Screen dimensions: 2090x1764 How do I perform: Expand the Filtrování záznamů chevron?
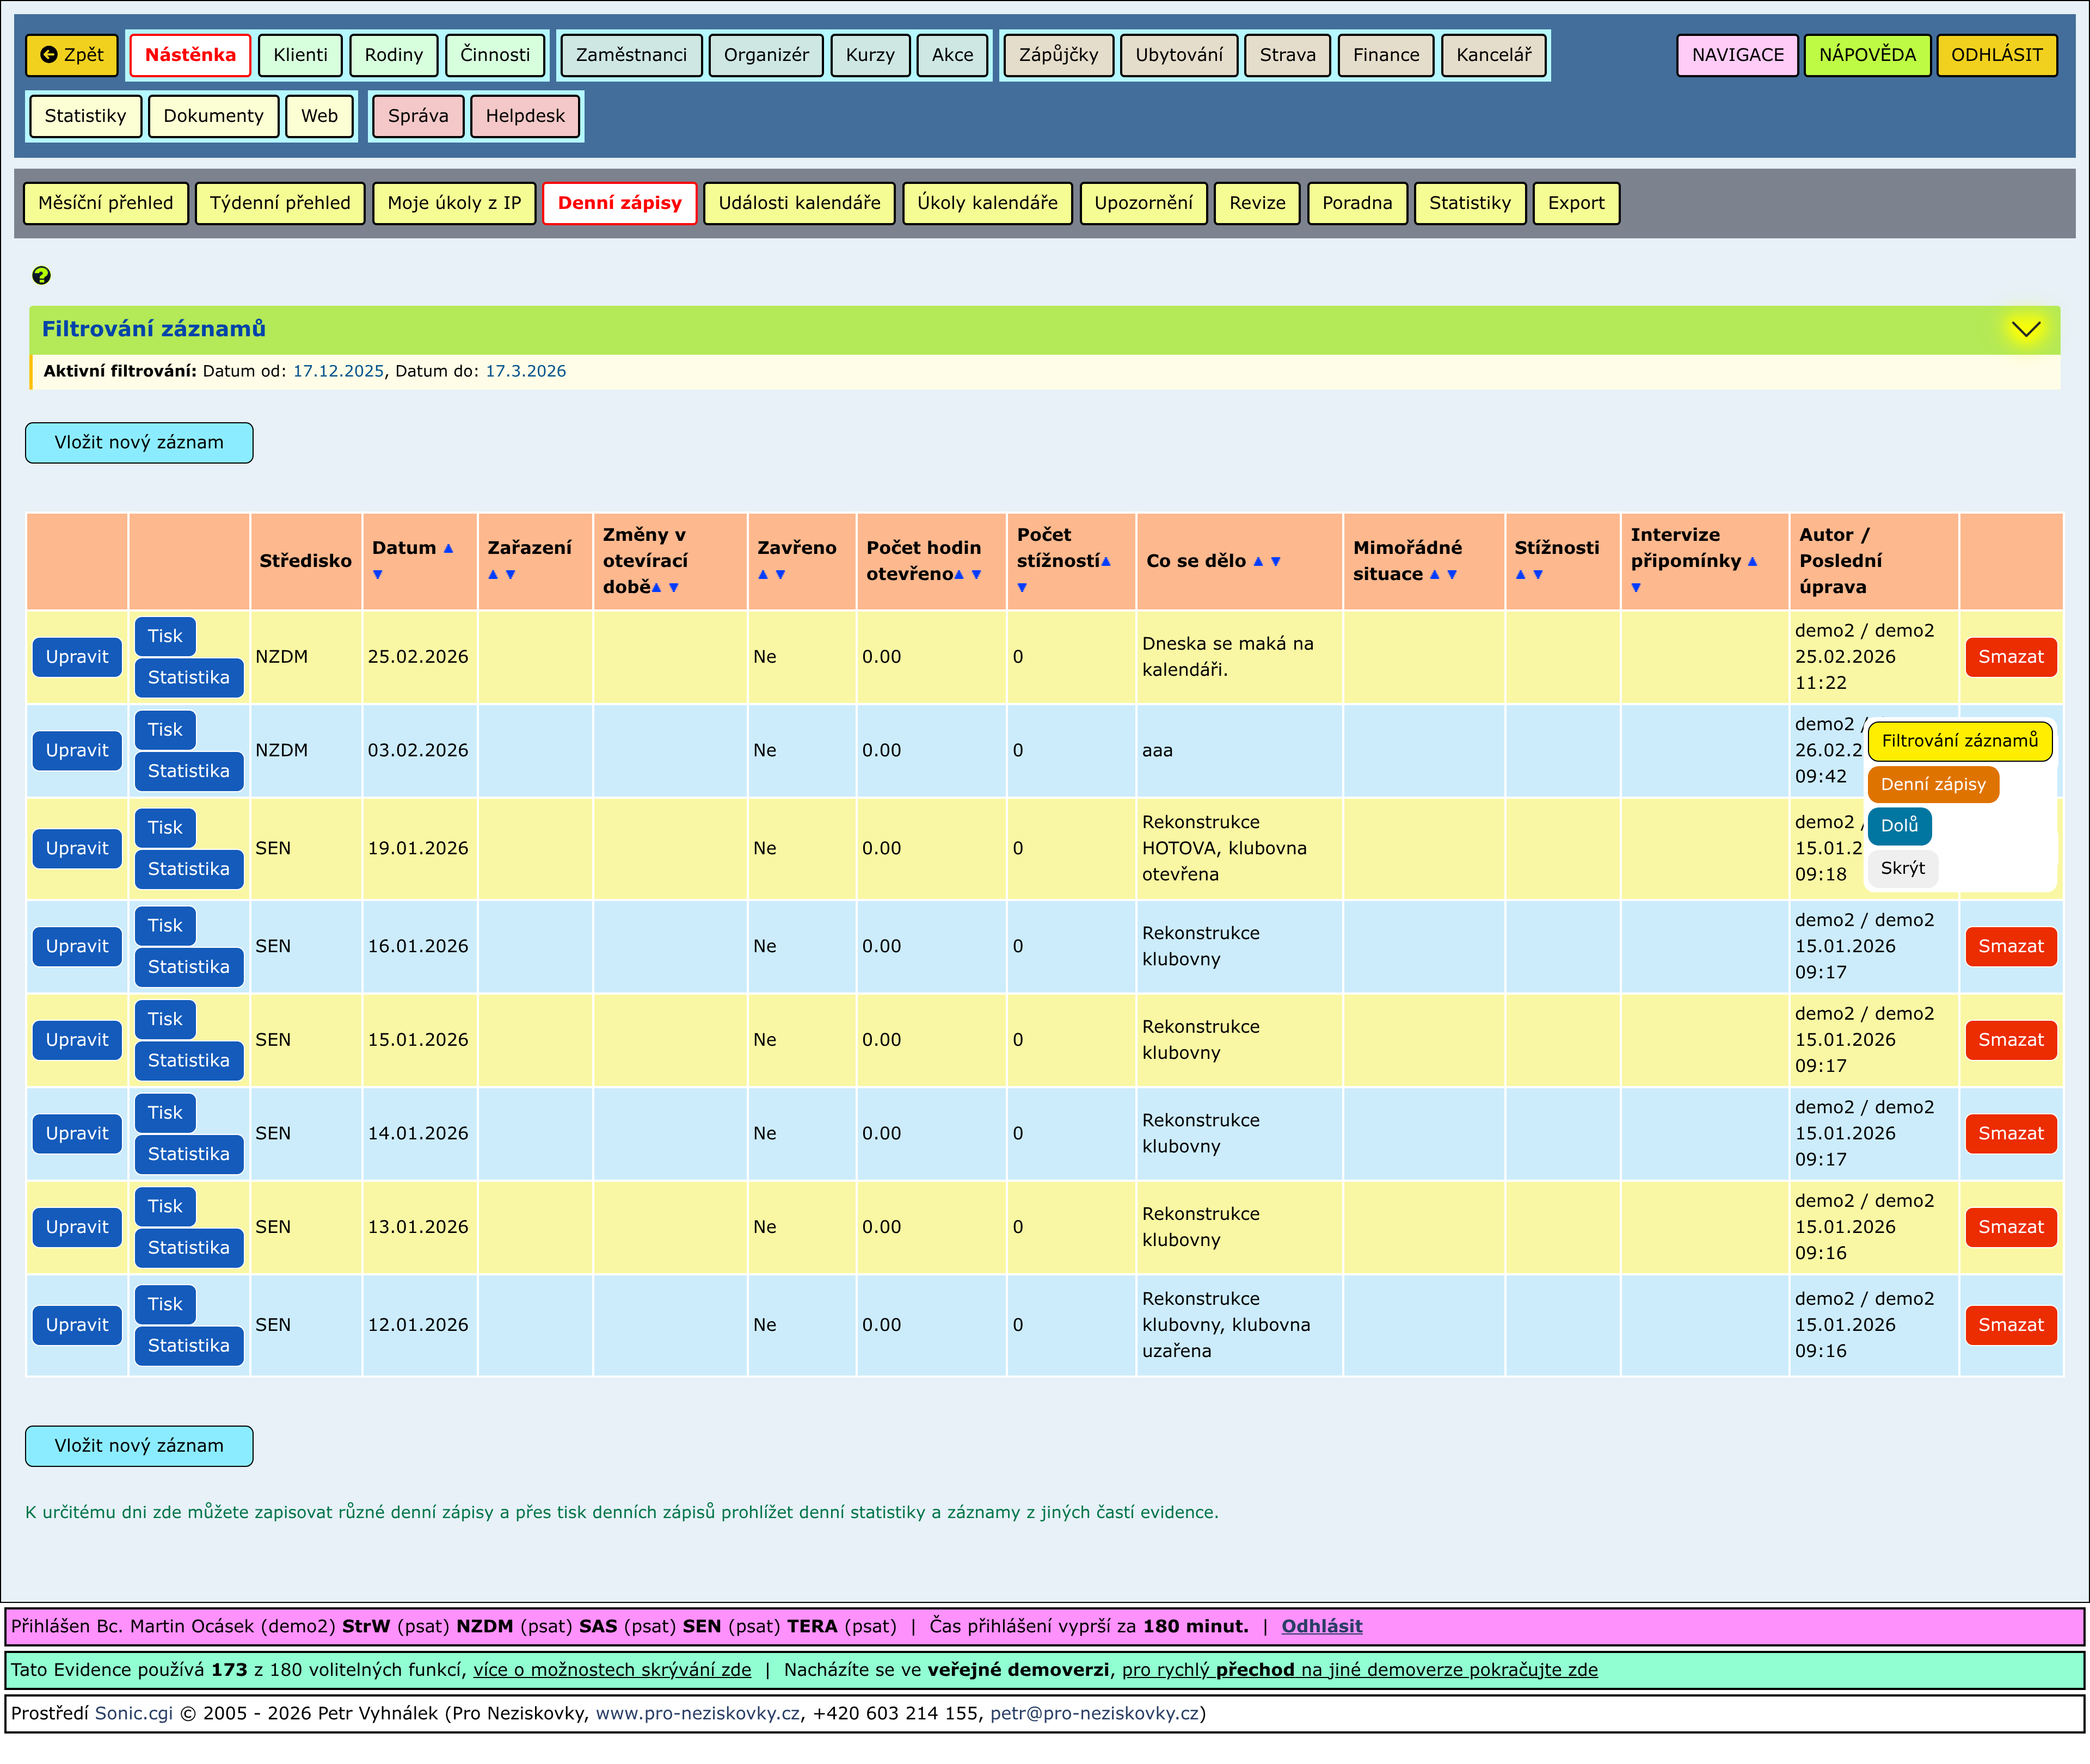pyautogui.click(x=2025, y=329)
